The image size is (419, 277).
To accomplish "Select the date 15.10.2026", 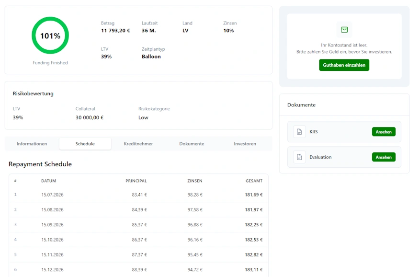I will 52,240.
